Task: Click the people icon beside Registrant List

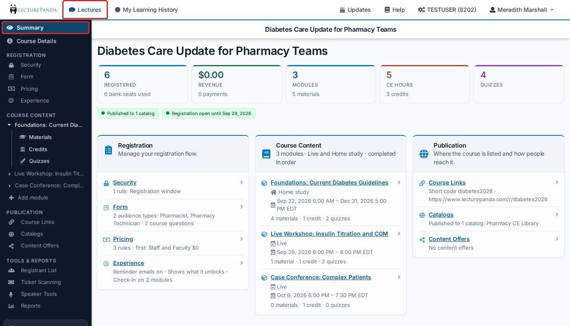Action: (x=11, y=271)
